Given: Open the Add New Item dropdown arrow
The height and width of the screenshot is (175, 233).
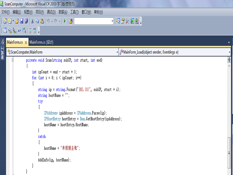Looking at the screenshot, I should [x=13, y=21].
